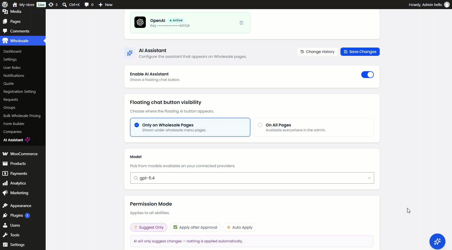
Task: Click the updates icon showing 3
Action: 51,5
